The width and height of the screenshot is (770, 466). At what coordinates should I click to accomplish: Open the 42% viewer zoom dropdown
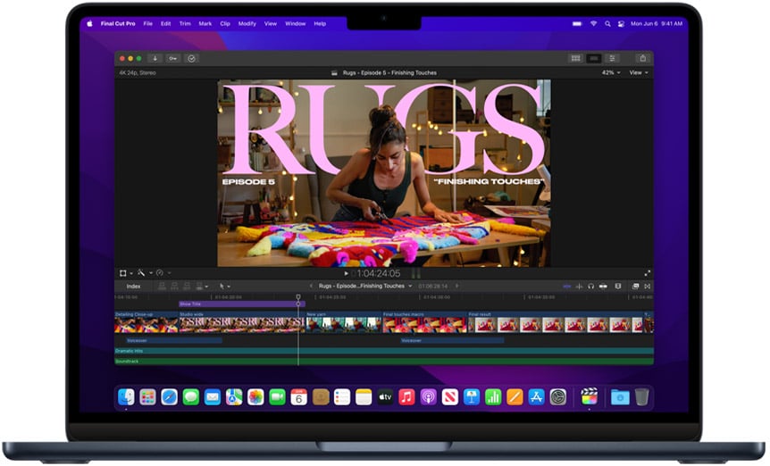coord(610,72)
